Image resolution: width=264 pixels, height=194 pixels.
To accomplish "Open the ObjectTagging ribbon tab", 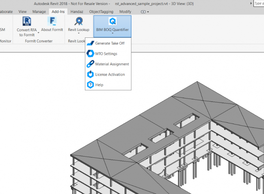I will click(101, 12).
